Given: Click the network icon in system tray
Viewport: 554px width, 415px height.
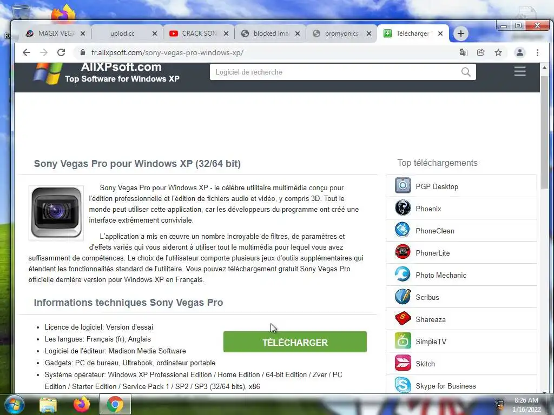Looking at the screenshot, I should coord(499,404).
